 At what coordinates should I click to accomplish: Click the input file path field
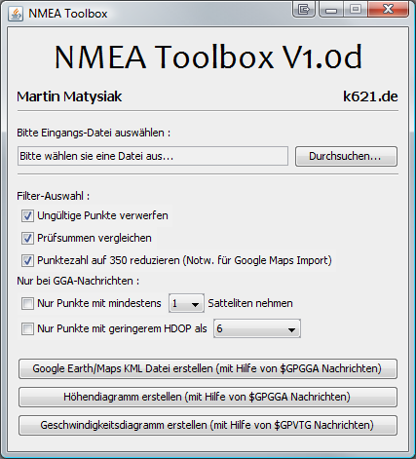pyautogui.click(x=153, y=156)
